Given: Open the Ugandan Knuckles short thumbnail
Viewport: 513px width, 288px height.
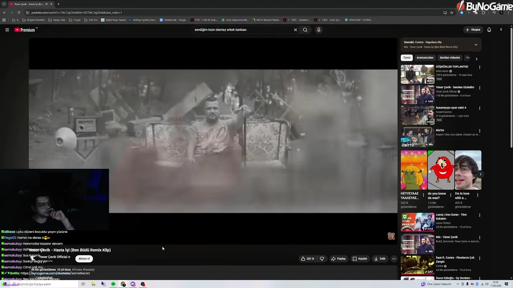Looking at the screenshot, I should tap(441, 170).
